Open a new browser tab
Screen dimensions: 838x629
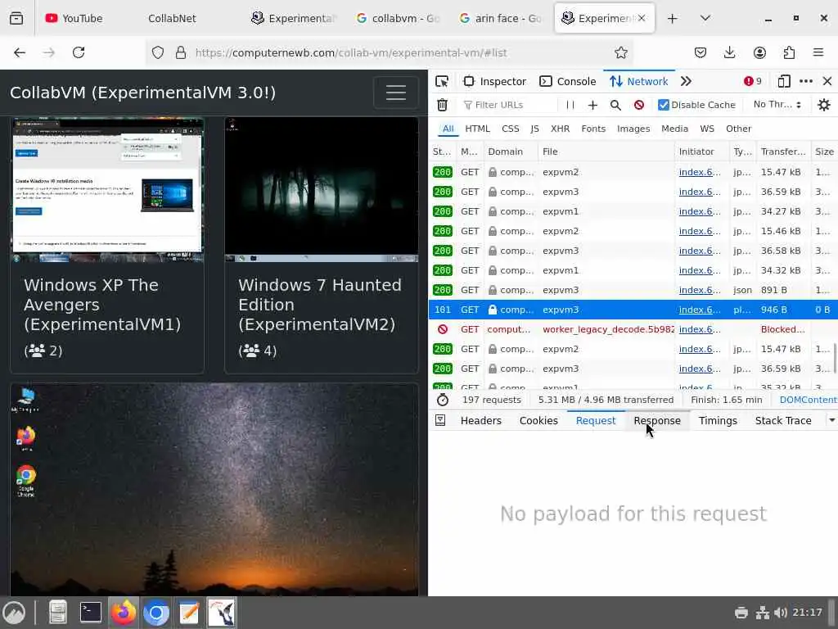pyautogui.click(x=673, y=19)
